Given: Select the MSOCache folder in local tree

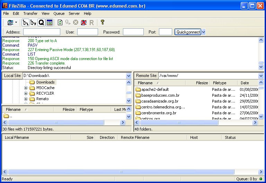Looking at the screenshot, I should pos(45,88).
